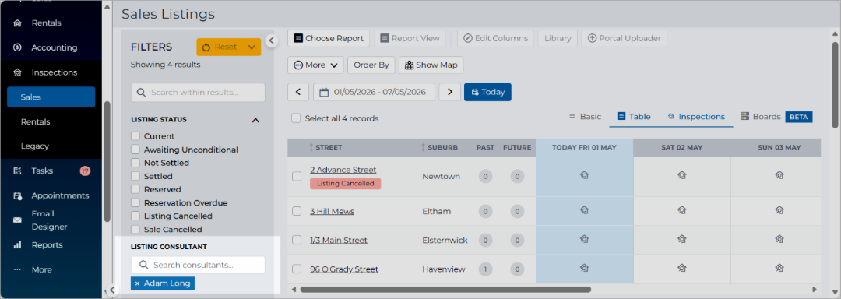Click the Today button
The width and height of the screenshot is (841, 299).
(487, 92)
